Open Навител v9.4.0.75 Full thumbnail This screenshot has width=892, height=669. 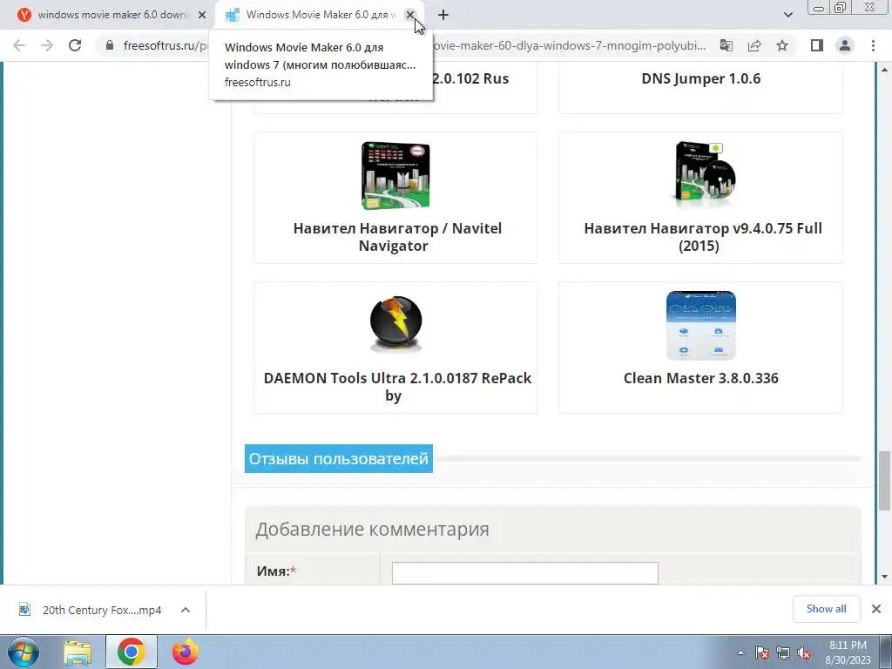point(705,174)
